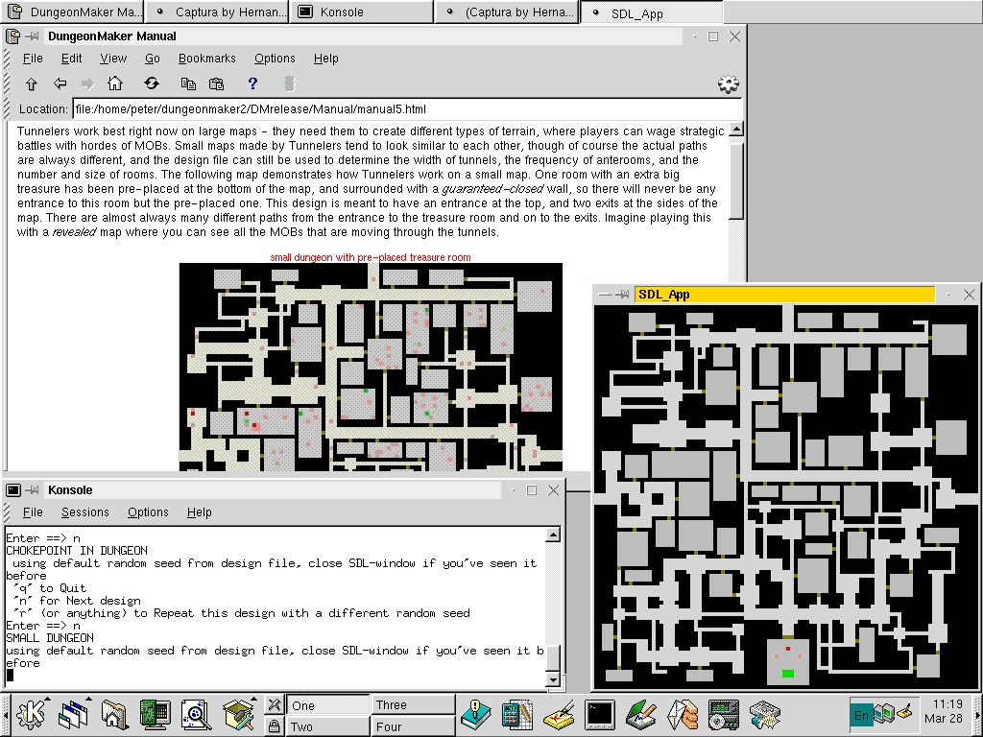This screenshot has height=737, width=983.
Task: Launch the terminal from the panel
Action: tap(600, 714)
